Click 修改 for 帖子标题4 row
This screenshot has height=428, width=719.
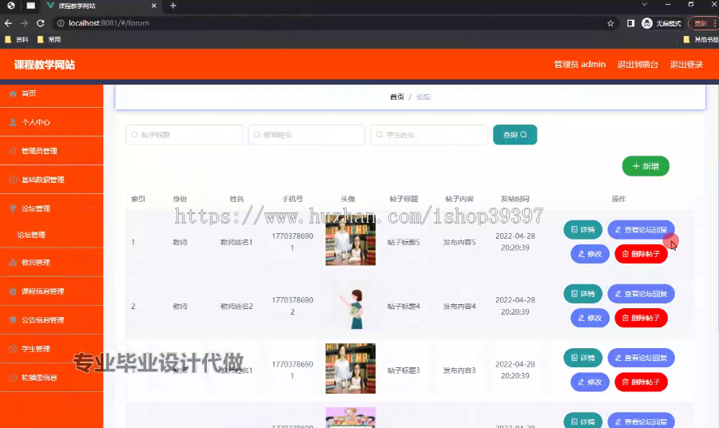(x=590, y=318)
